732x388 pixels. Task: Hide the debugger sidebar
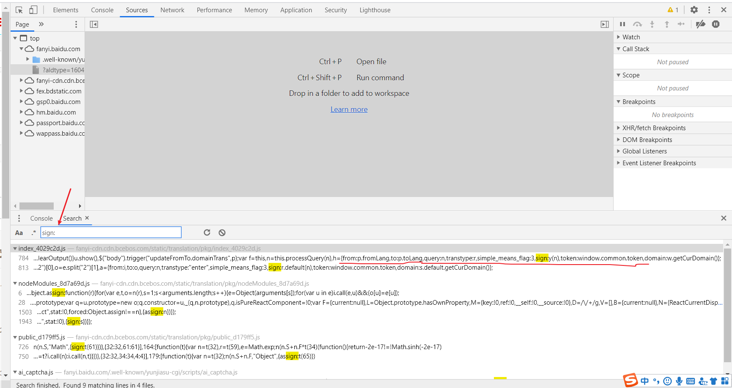tap(605, 25)
